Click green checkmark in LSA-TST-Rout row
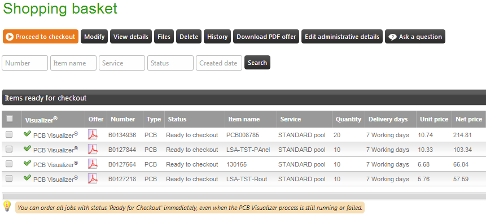The height and width of the screenshot is (223, 486). (x=27, y=177)
